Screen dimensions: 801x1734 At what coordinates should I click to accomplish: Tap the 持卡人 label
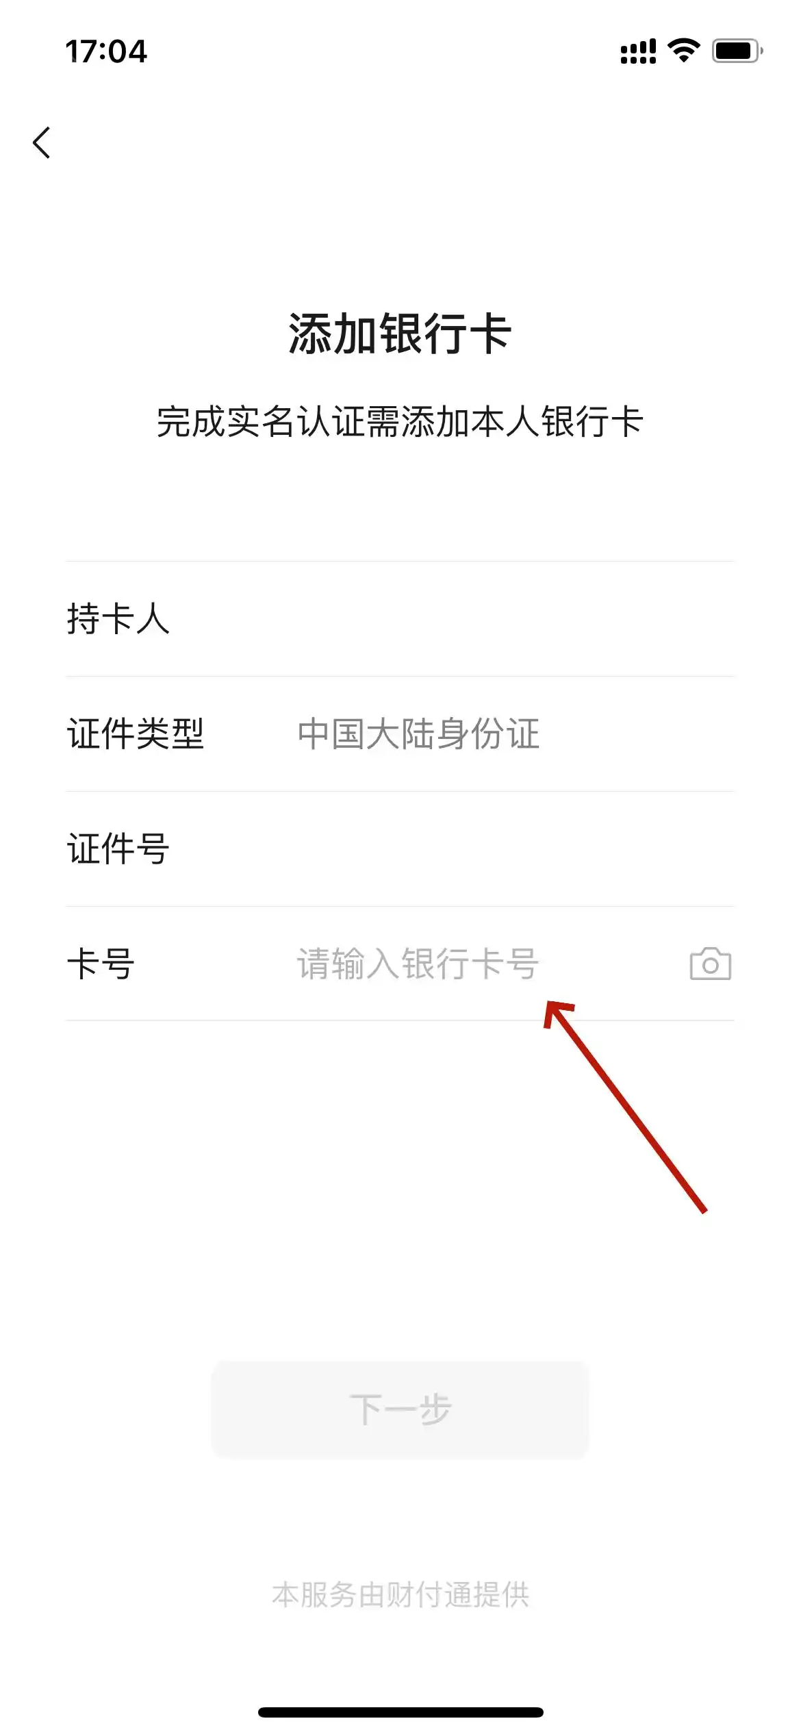[118, 618]
